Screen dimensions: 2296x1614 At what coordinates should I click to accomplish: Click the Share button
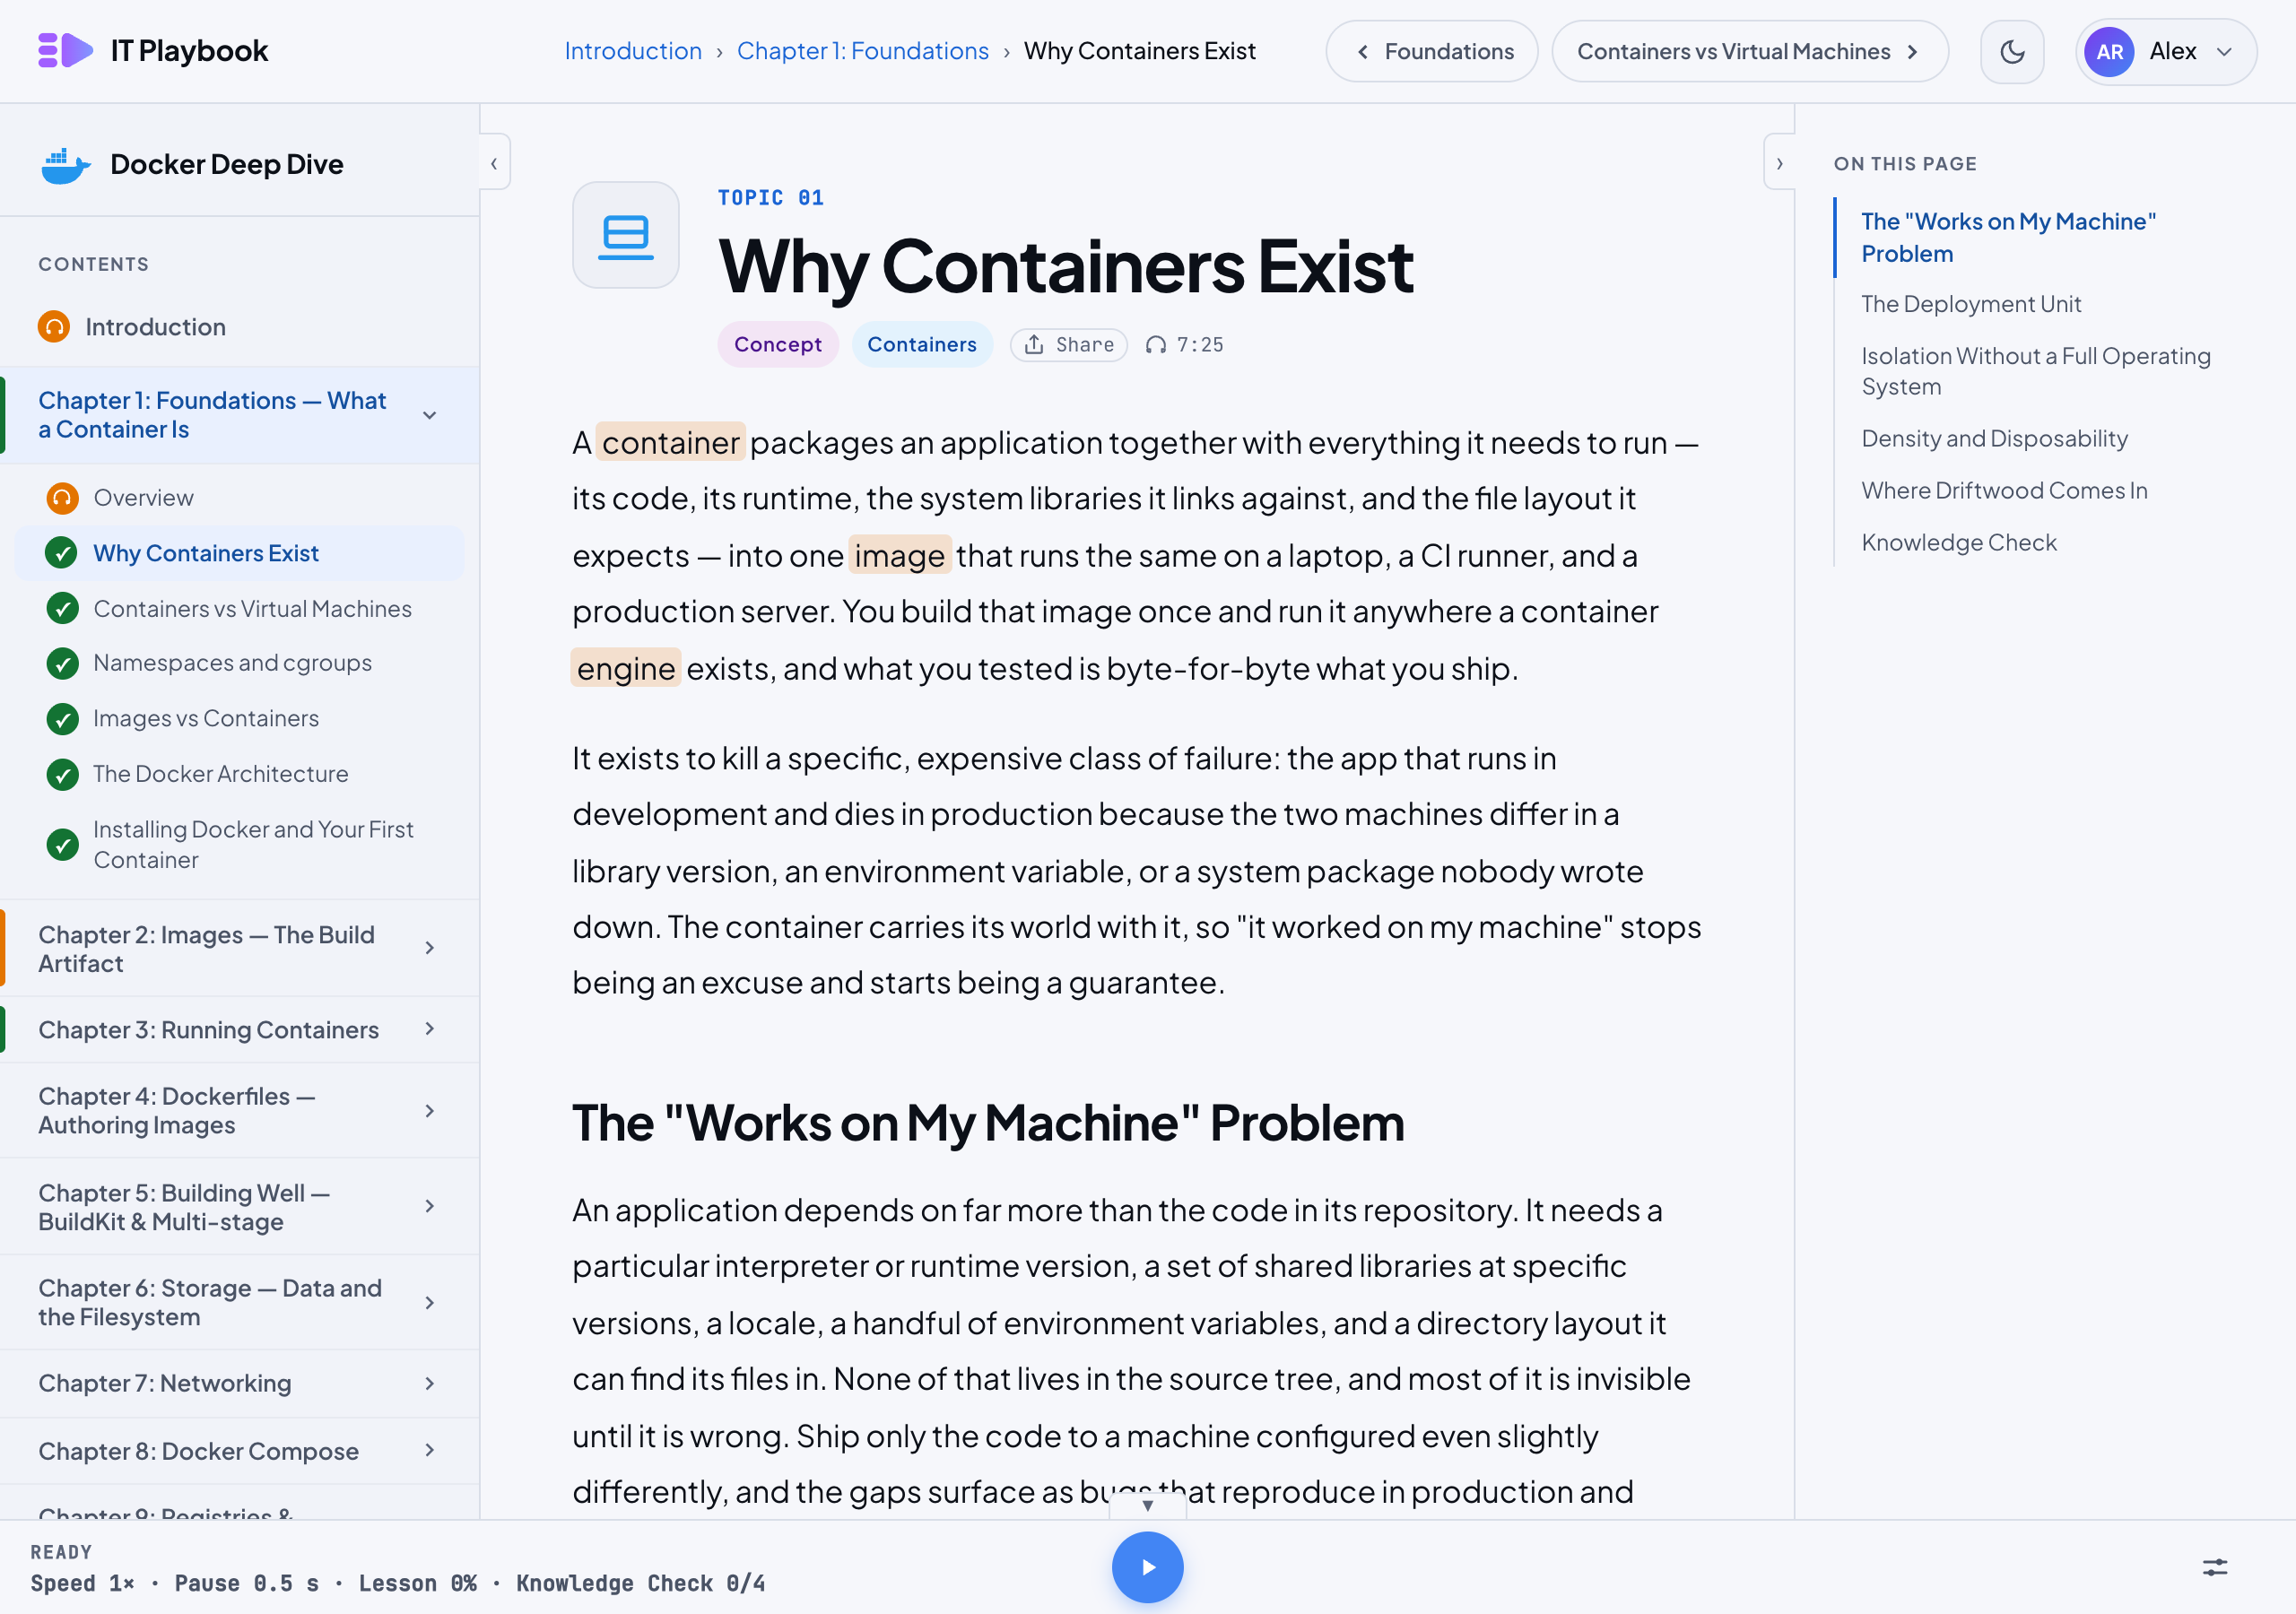click(x=1069, y=345)
